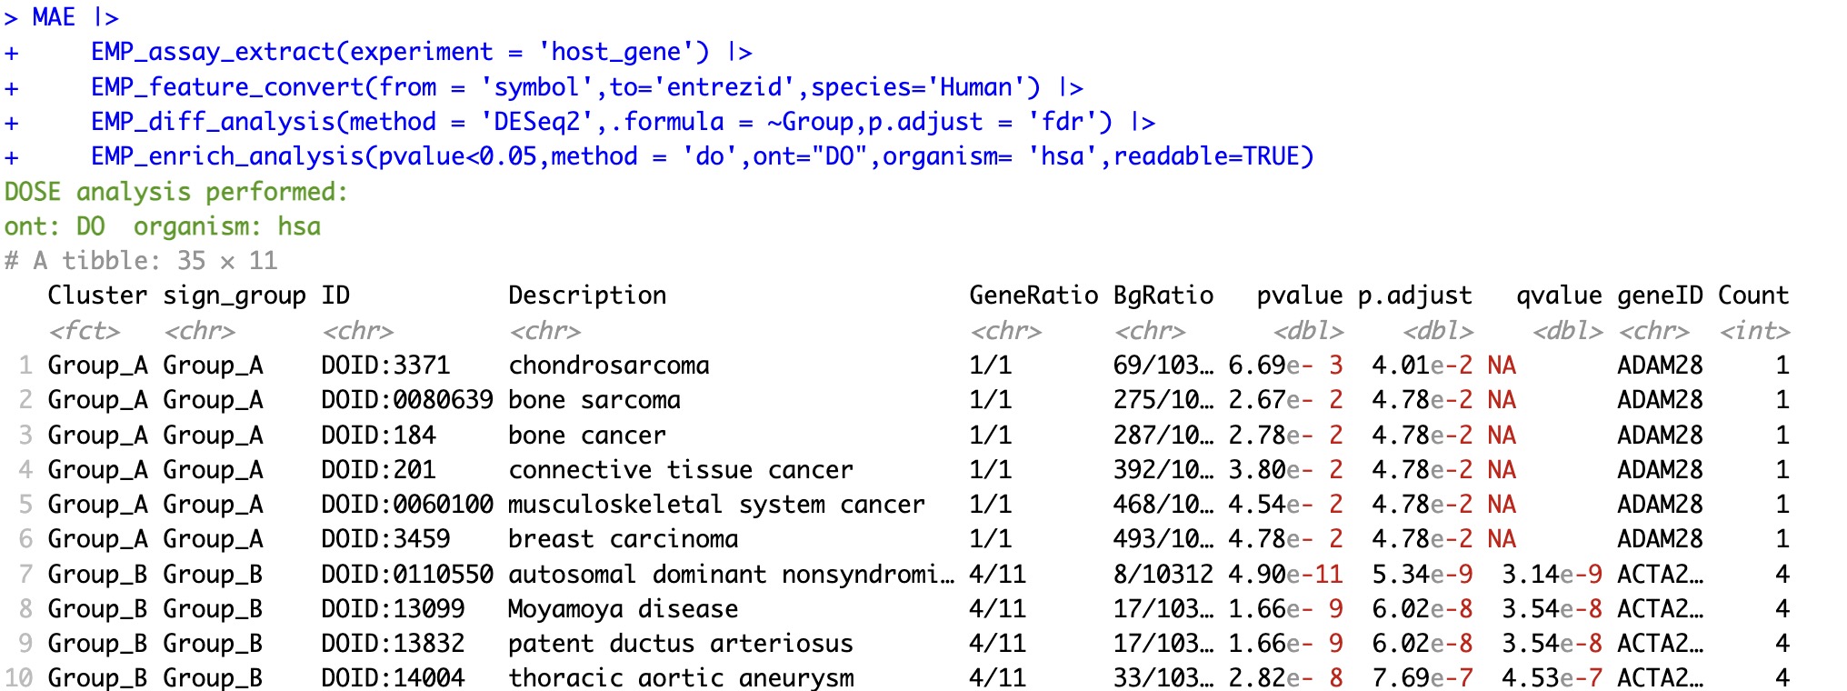The width and height of the screenshot is (1847, 691).
Task: Click the p.adjust column header
Action: pos(1414,295)
